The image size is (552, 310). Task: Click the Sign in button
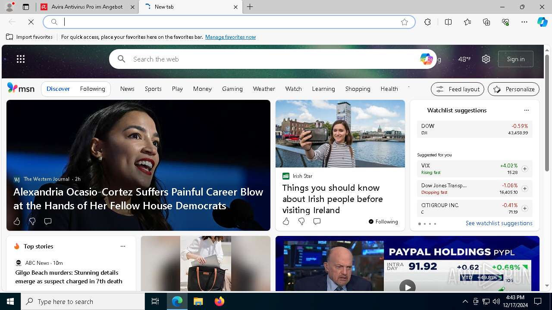tap(516, 59)
